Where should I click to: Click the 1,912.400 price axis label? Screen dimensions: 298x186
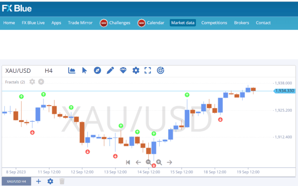pyautogui.click(x=283, y=137)
